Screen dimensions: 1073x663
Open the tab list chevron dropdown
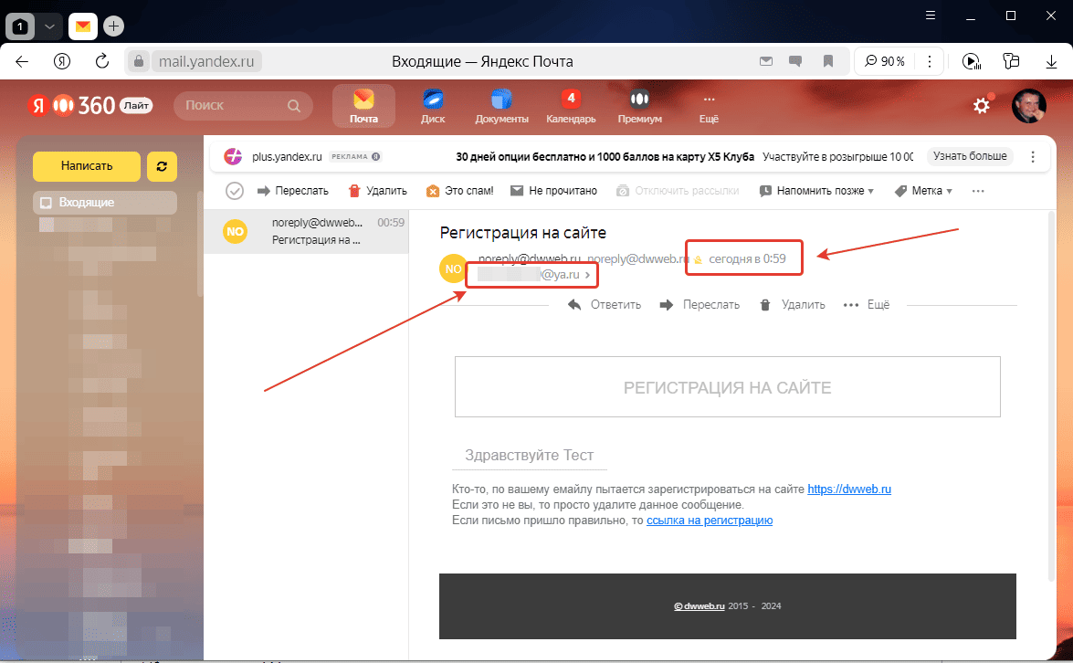[x=49, y=26]
